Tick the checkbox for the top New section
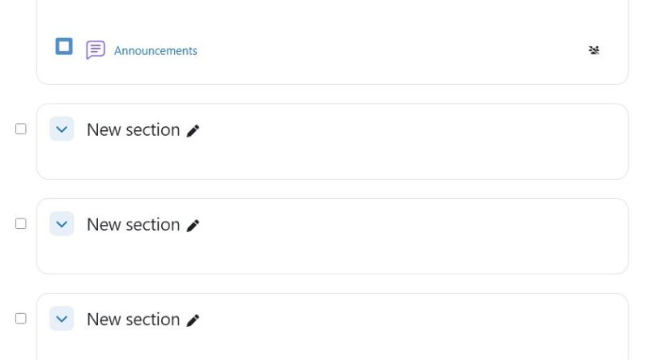Image resolution: width=648 pixels, height=360 pixels. point(21,129)
